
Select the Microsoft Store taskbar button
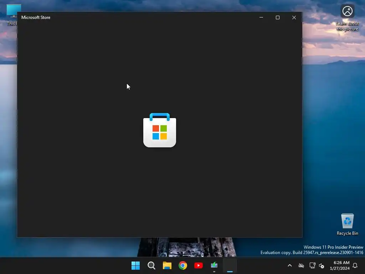pos(230,265)
